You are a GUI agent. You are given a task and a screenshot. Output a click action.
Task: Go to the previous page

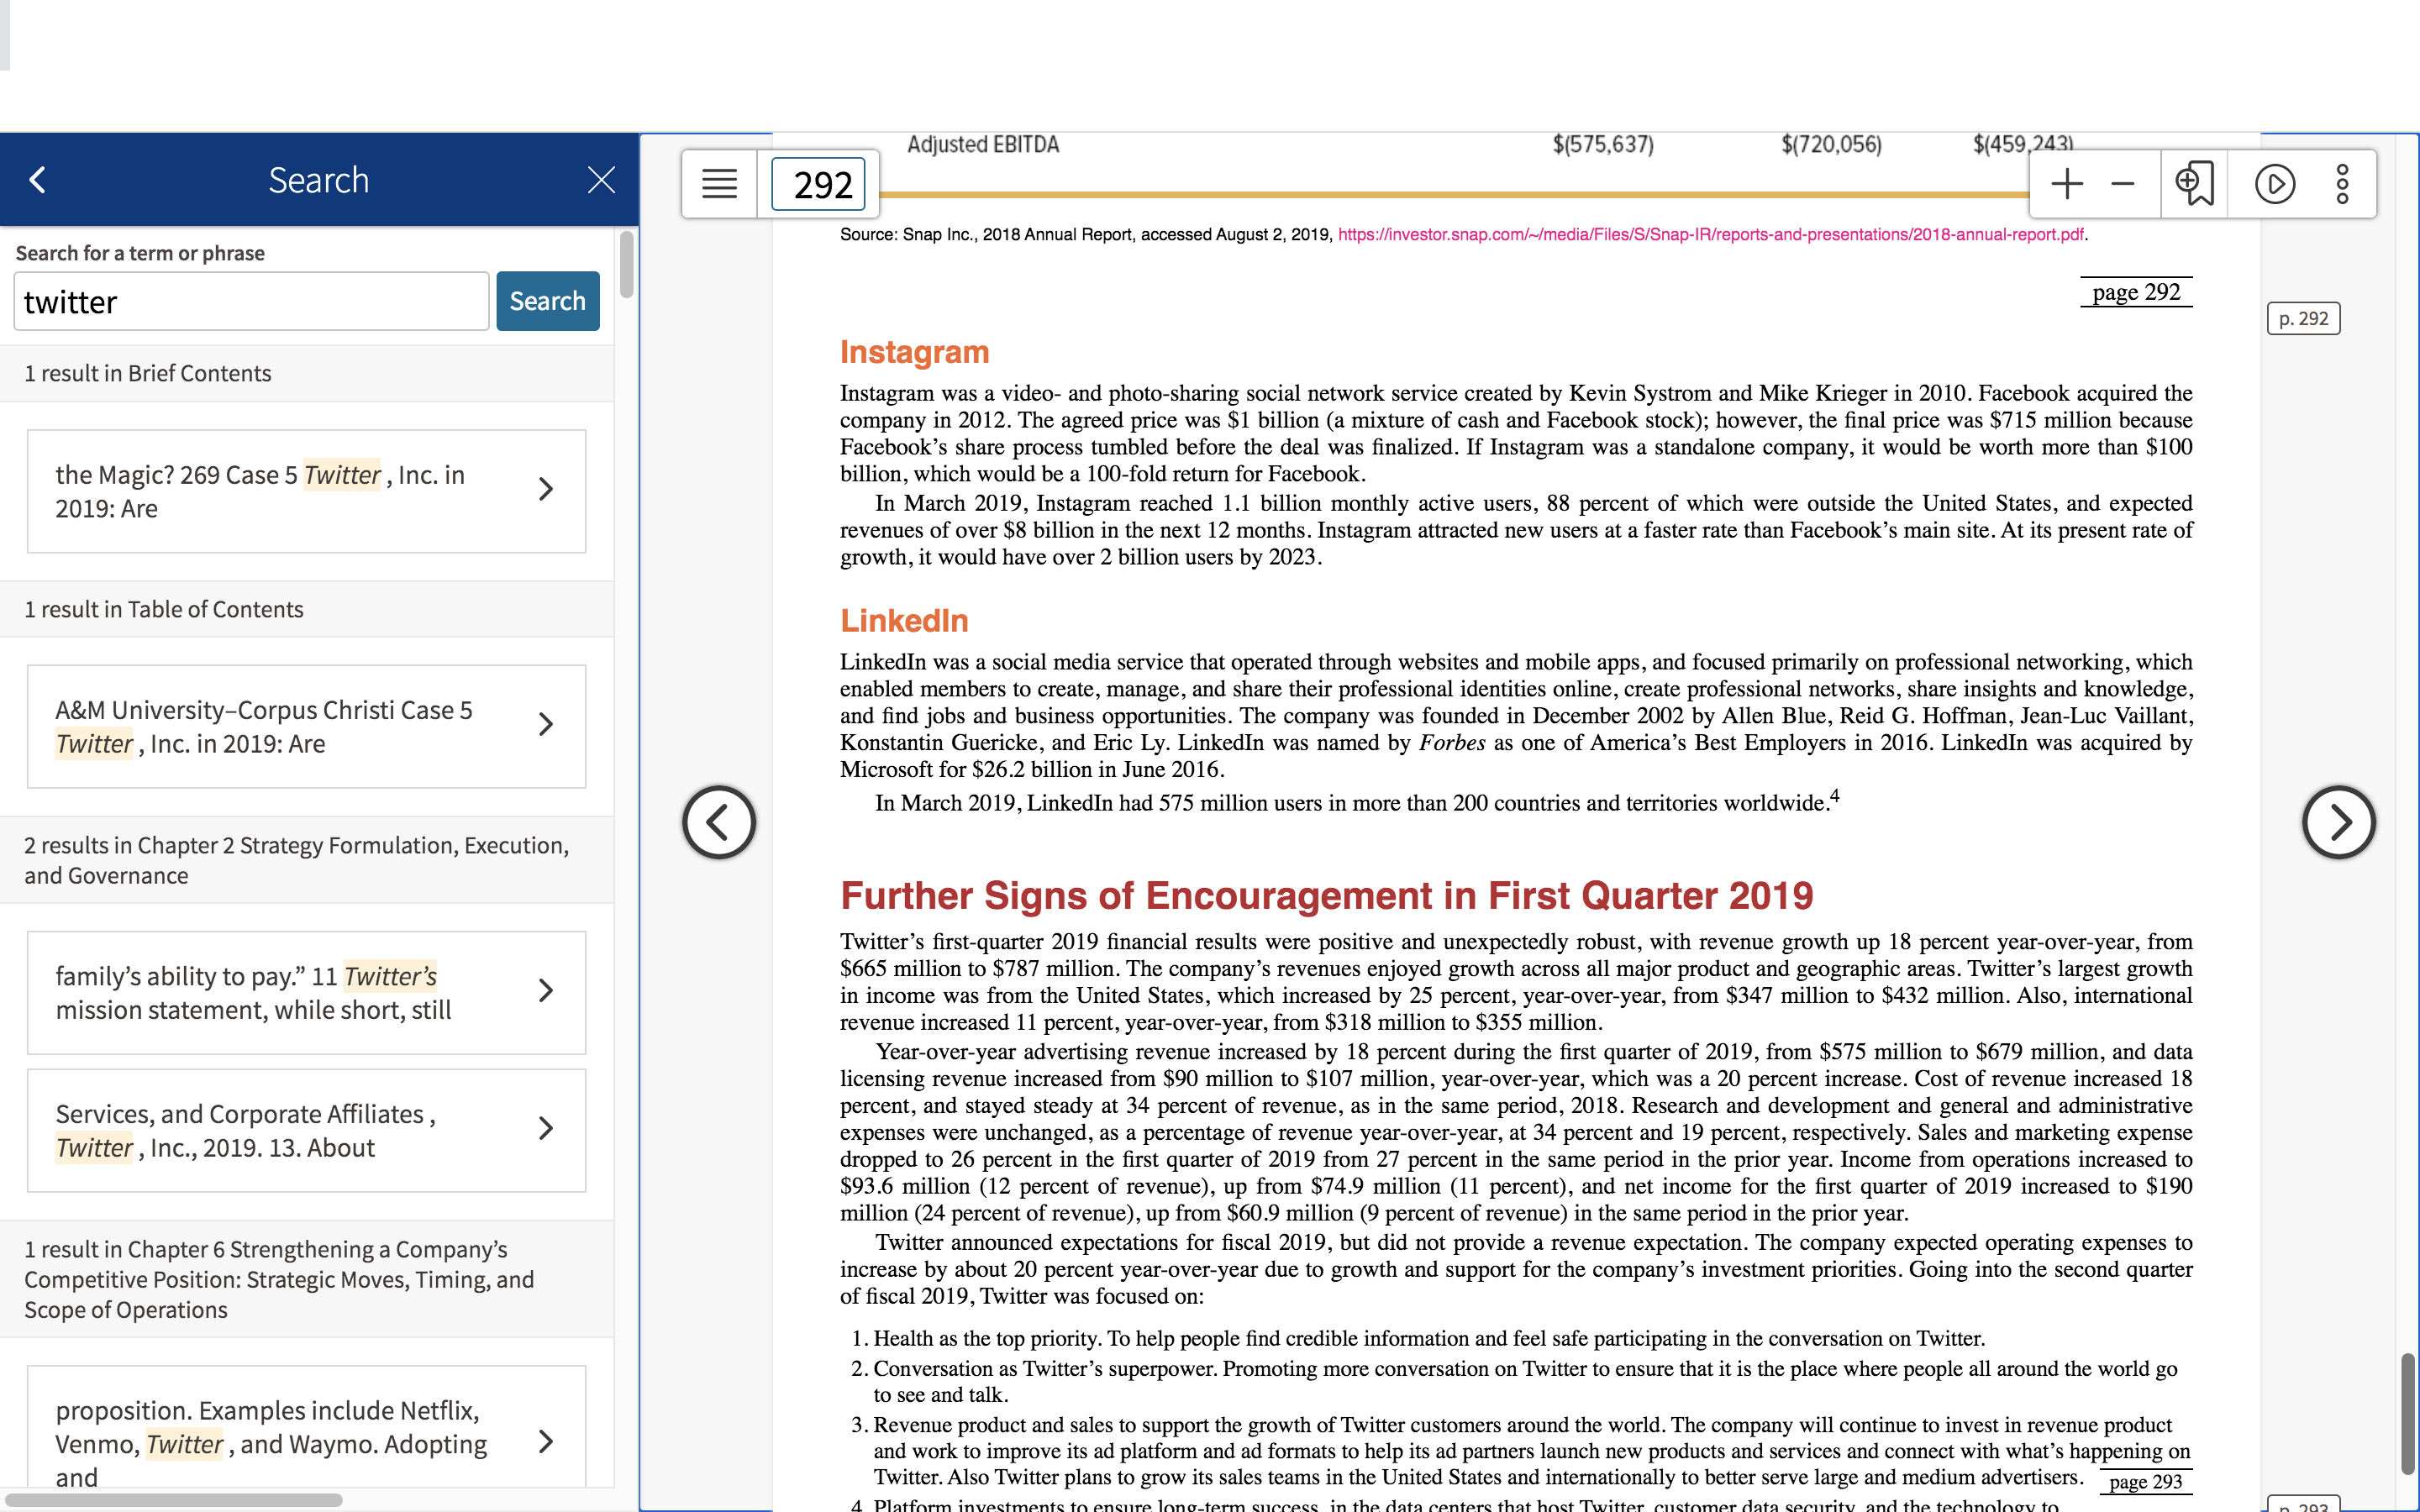(719, 822)
